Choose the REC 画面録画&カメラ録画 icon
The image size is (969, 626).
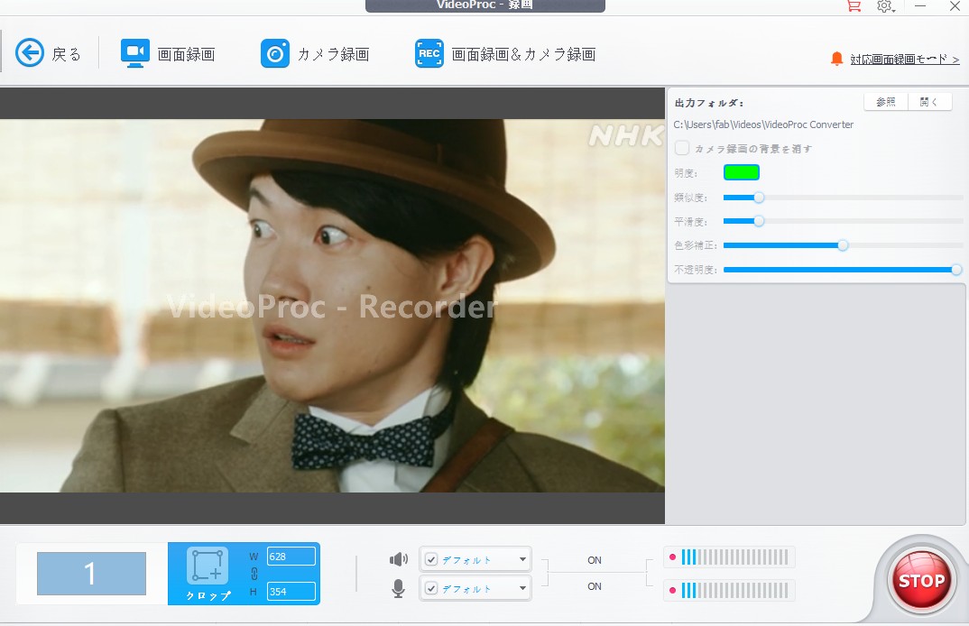[429, 54]
